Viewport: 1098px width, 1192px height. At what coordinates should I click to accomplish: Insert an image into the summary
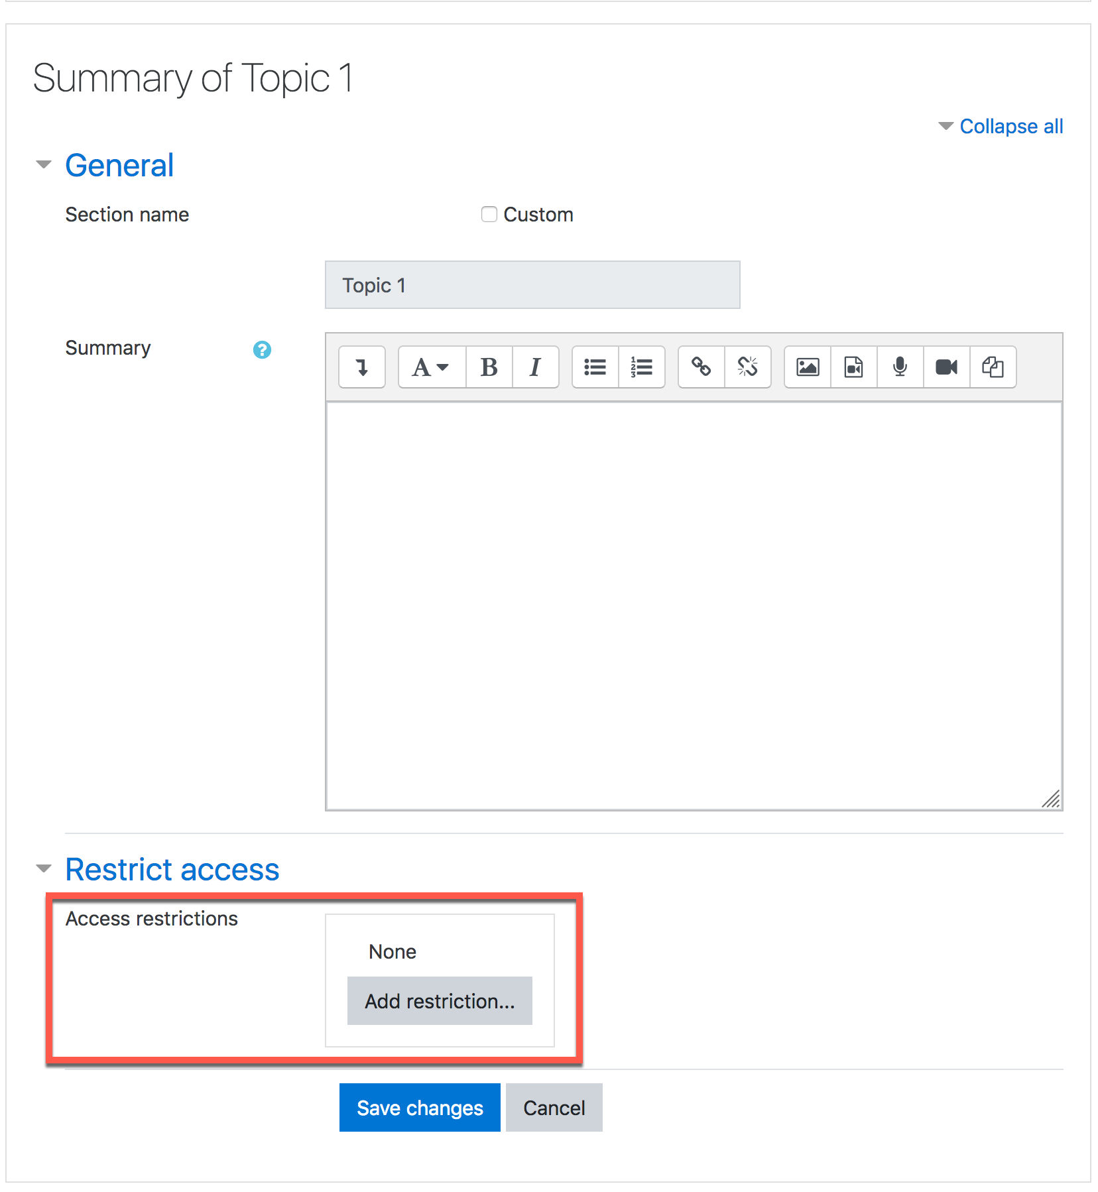click(807, 367)
